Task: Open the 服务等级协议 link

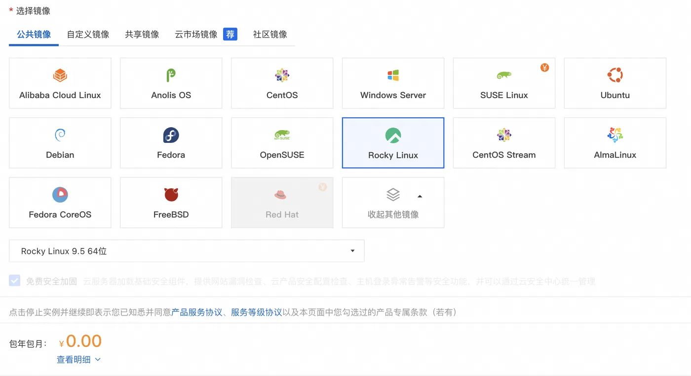Action: [x=256, y=312]
